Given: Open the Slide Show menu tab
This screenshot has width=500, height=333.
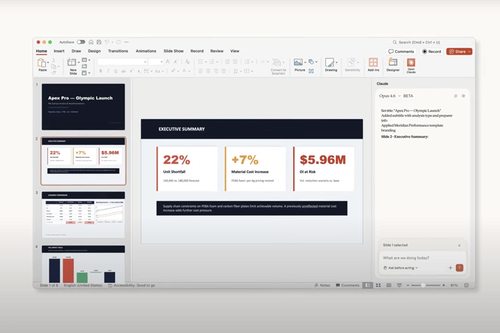Looking at the screenshot, I should point(173,51).
